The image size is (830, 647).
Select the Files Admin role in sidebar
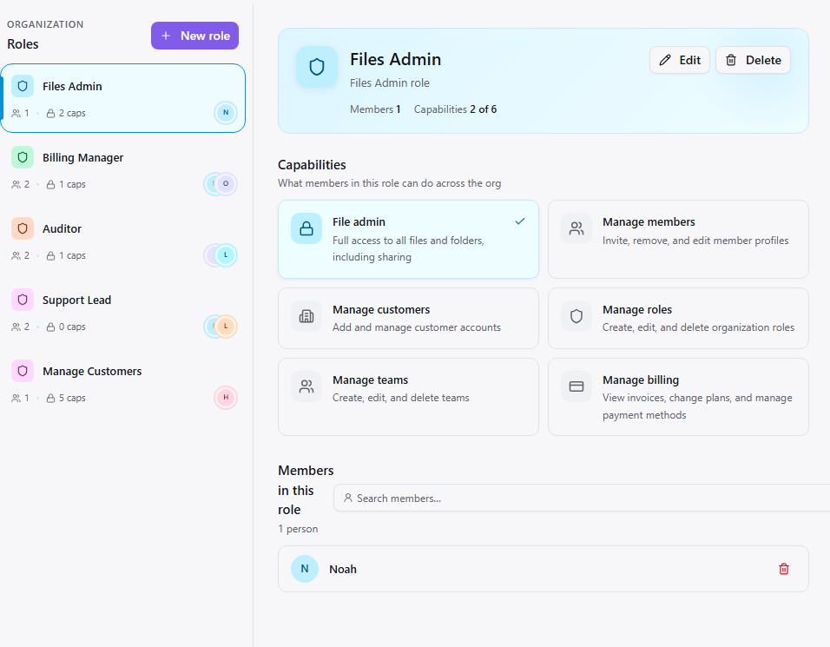coord(122,98)
